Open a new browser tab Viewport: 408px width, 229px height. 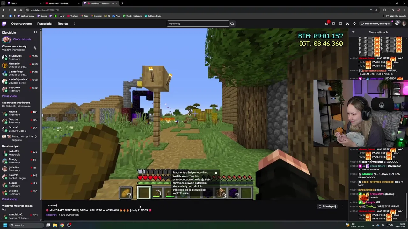tap(122, 3)
